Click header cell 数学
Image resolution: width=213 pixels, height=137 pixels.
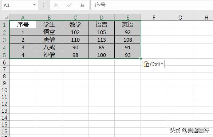(75, 25)
